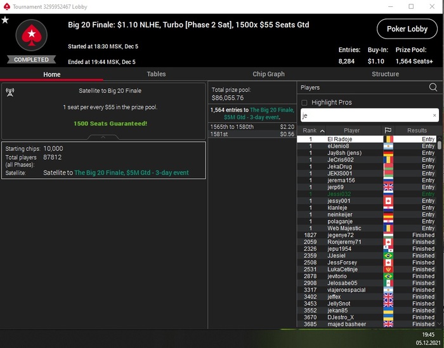Open the Chip Graph tab
444x348 pixels.
pos(268,74)
